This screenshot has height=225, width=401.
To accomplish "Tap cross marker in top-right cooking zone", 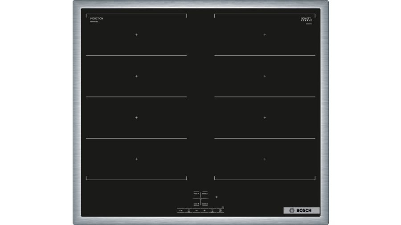I will point(265,35).
